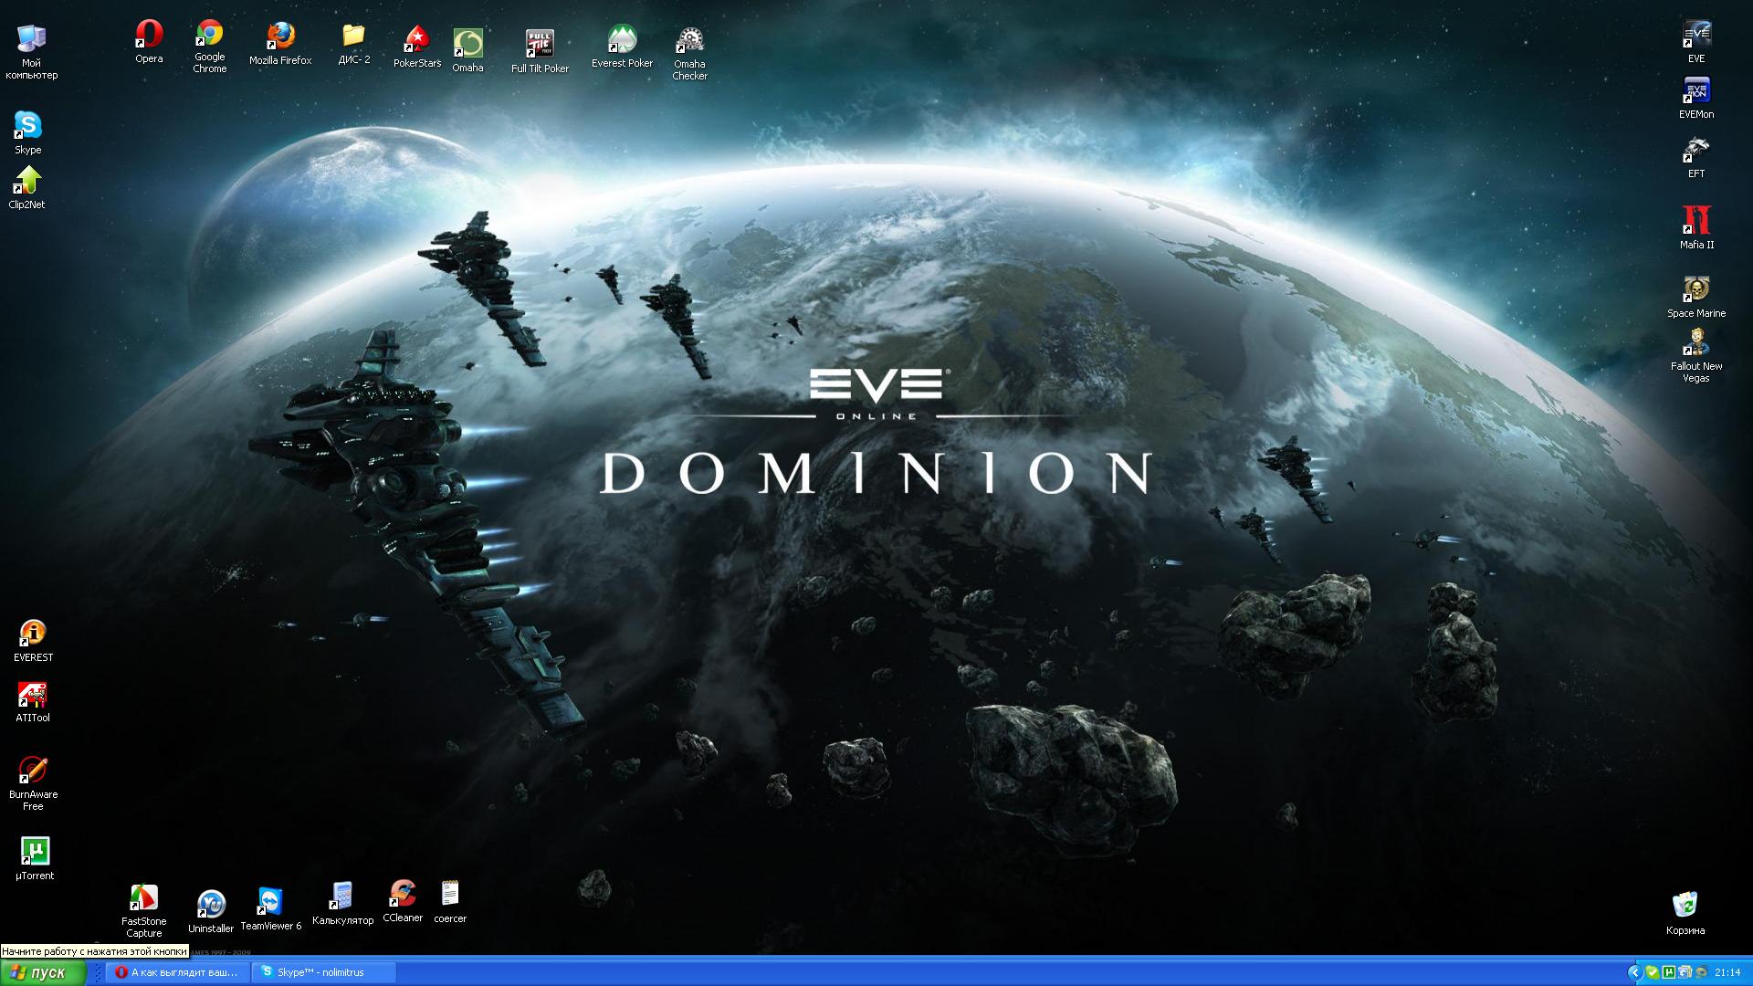This screenshot has width=1753, height=986.
Task: Open the µTorrent desktop icon
Action: tap(35, 853)
